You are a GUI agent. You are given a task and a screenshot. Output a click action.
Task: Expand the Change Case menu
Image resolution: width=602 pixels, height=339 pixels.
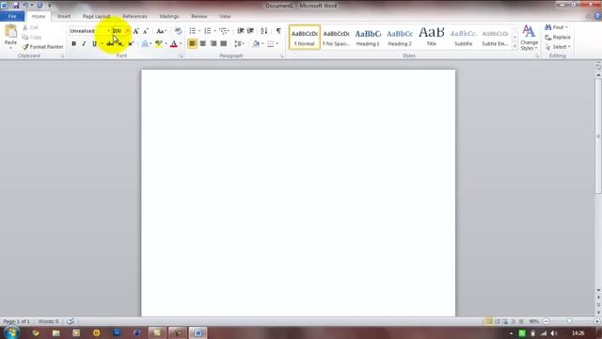[x=162, y=31]
